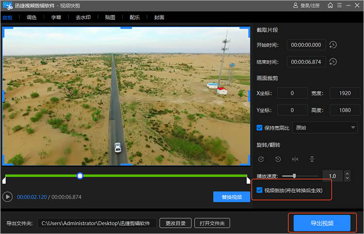The image size is (364, 234).
Task: Increase 播放速度 with up arrow
Action: 347,173
